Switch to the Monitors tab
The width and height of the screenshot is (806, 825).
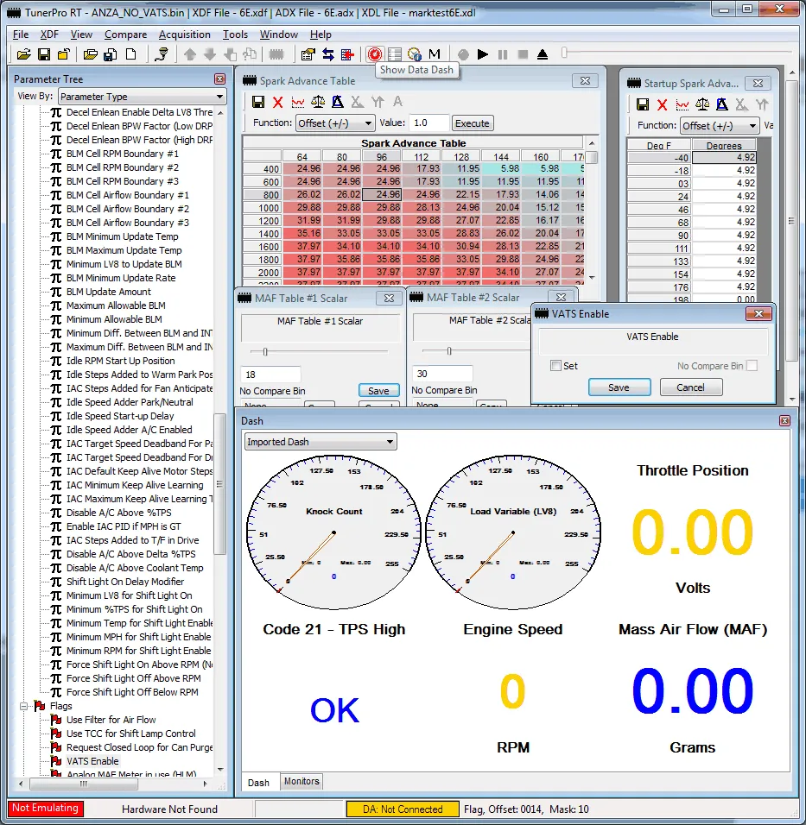301,781
